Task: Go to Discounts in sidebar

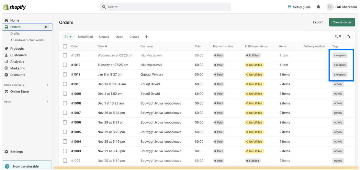Action: [x=17, y=75]
